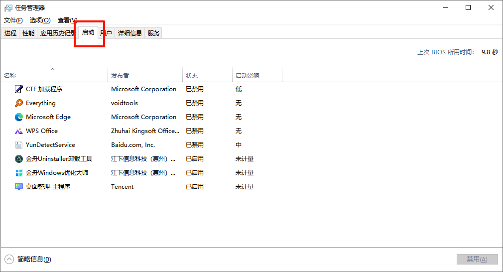
Task: Sort by the 名称 column header
Action: pos(54,75)
